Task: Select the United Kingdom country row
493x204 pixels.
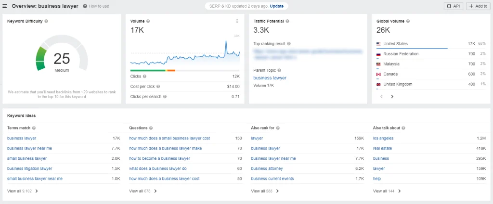Action: [x=431, y=84]
